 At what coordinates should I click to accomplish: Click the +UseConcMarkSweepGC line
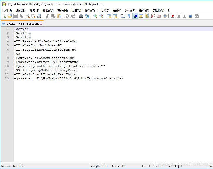coord(38,45)
